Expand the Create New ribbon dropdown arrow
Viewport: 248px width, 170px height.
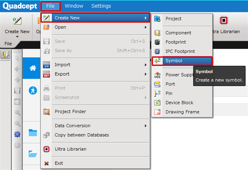(x=17, y=37)
